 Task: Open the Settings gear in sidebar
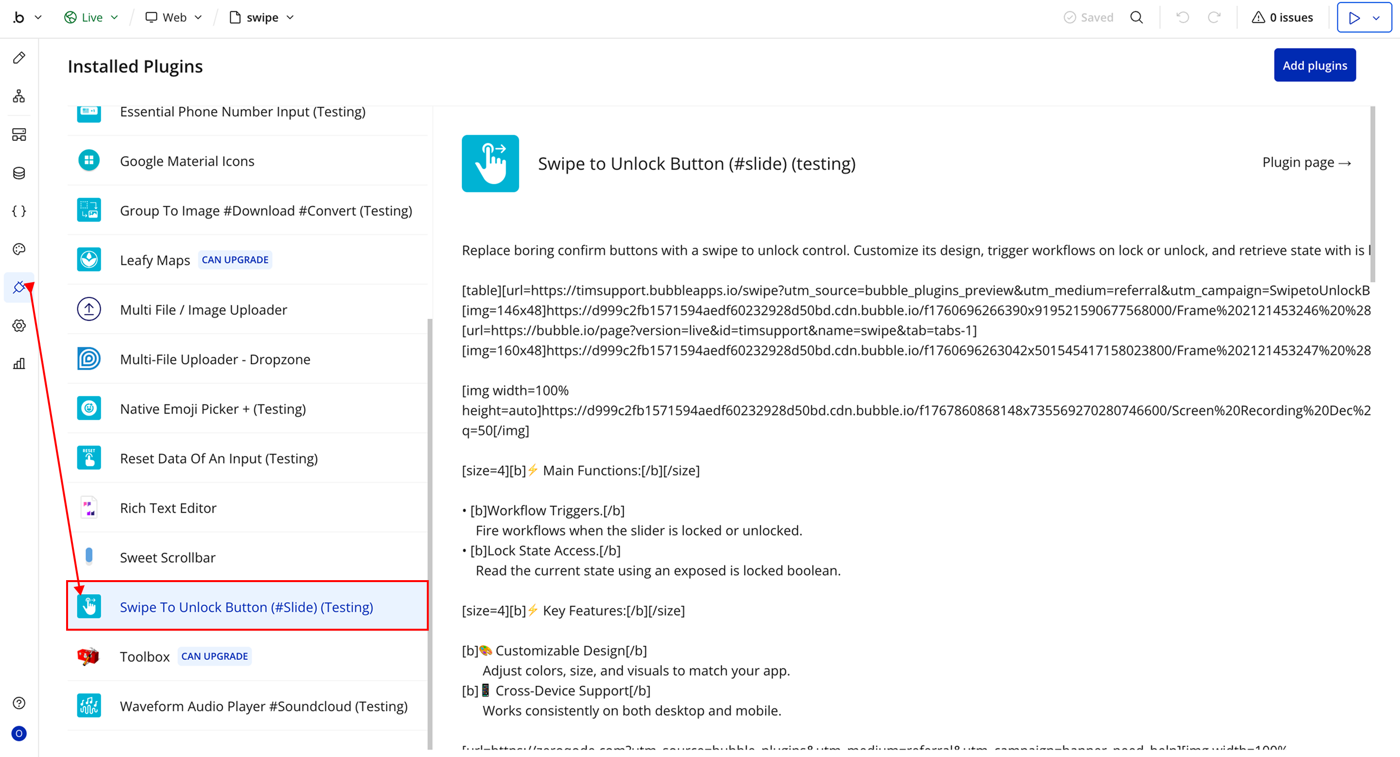coord(19,325)
